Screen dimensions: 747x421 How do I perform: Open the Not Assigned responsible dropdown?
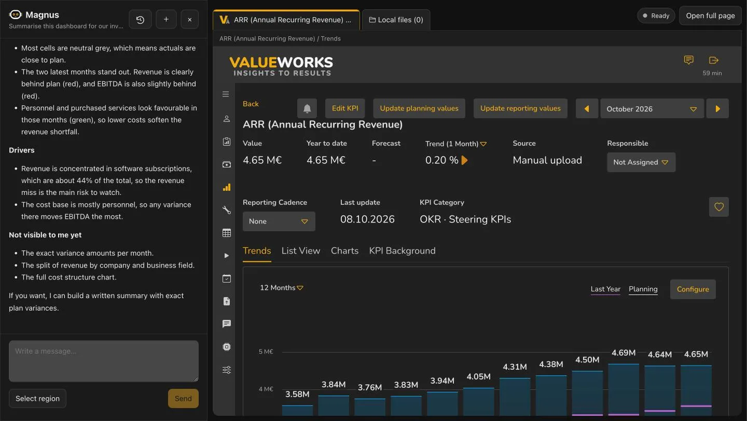[641, 162]
